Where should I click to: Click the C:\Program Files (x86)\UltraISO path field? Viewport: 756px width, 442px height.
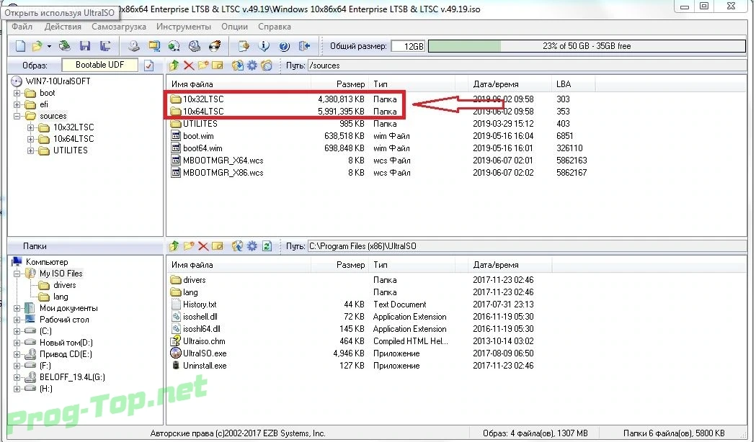click(x=527, y=246)
